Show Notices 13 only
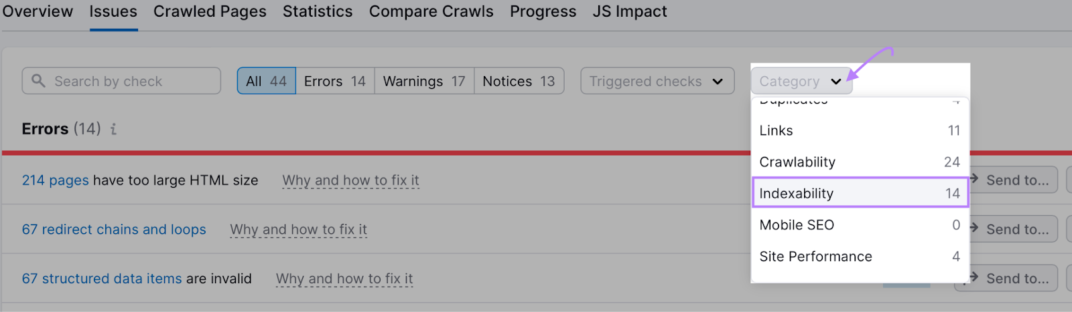This screenshot has height=312, width=1072. point(519,82)
